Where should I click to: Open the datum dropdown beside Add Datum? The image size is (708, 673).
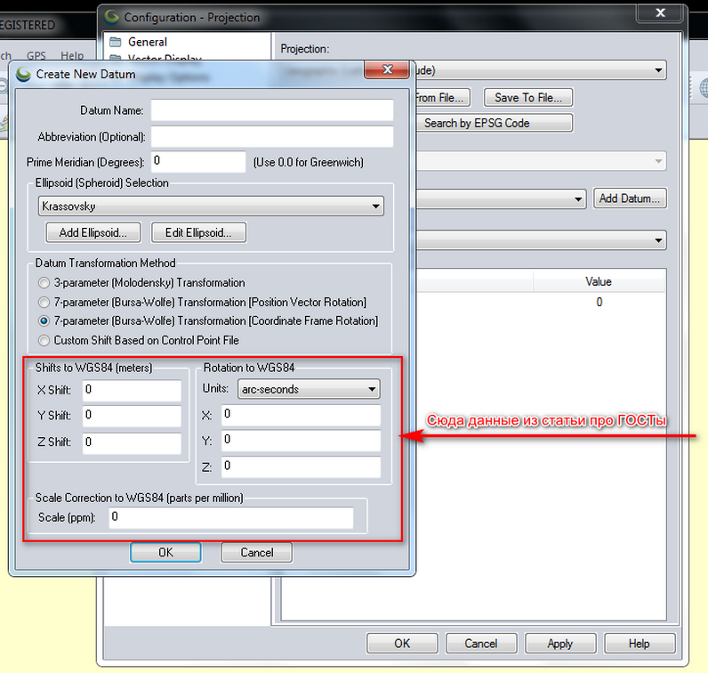500,199
